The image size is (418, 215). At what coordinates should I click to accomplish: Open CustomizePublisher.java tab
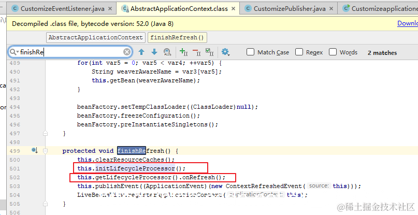(290, 9)
